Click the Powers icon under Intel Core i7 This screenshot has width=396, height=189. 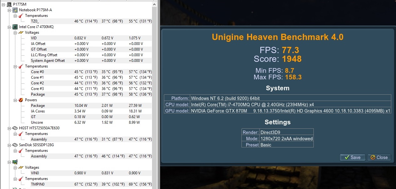21,100
